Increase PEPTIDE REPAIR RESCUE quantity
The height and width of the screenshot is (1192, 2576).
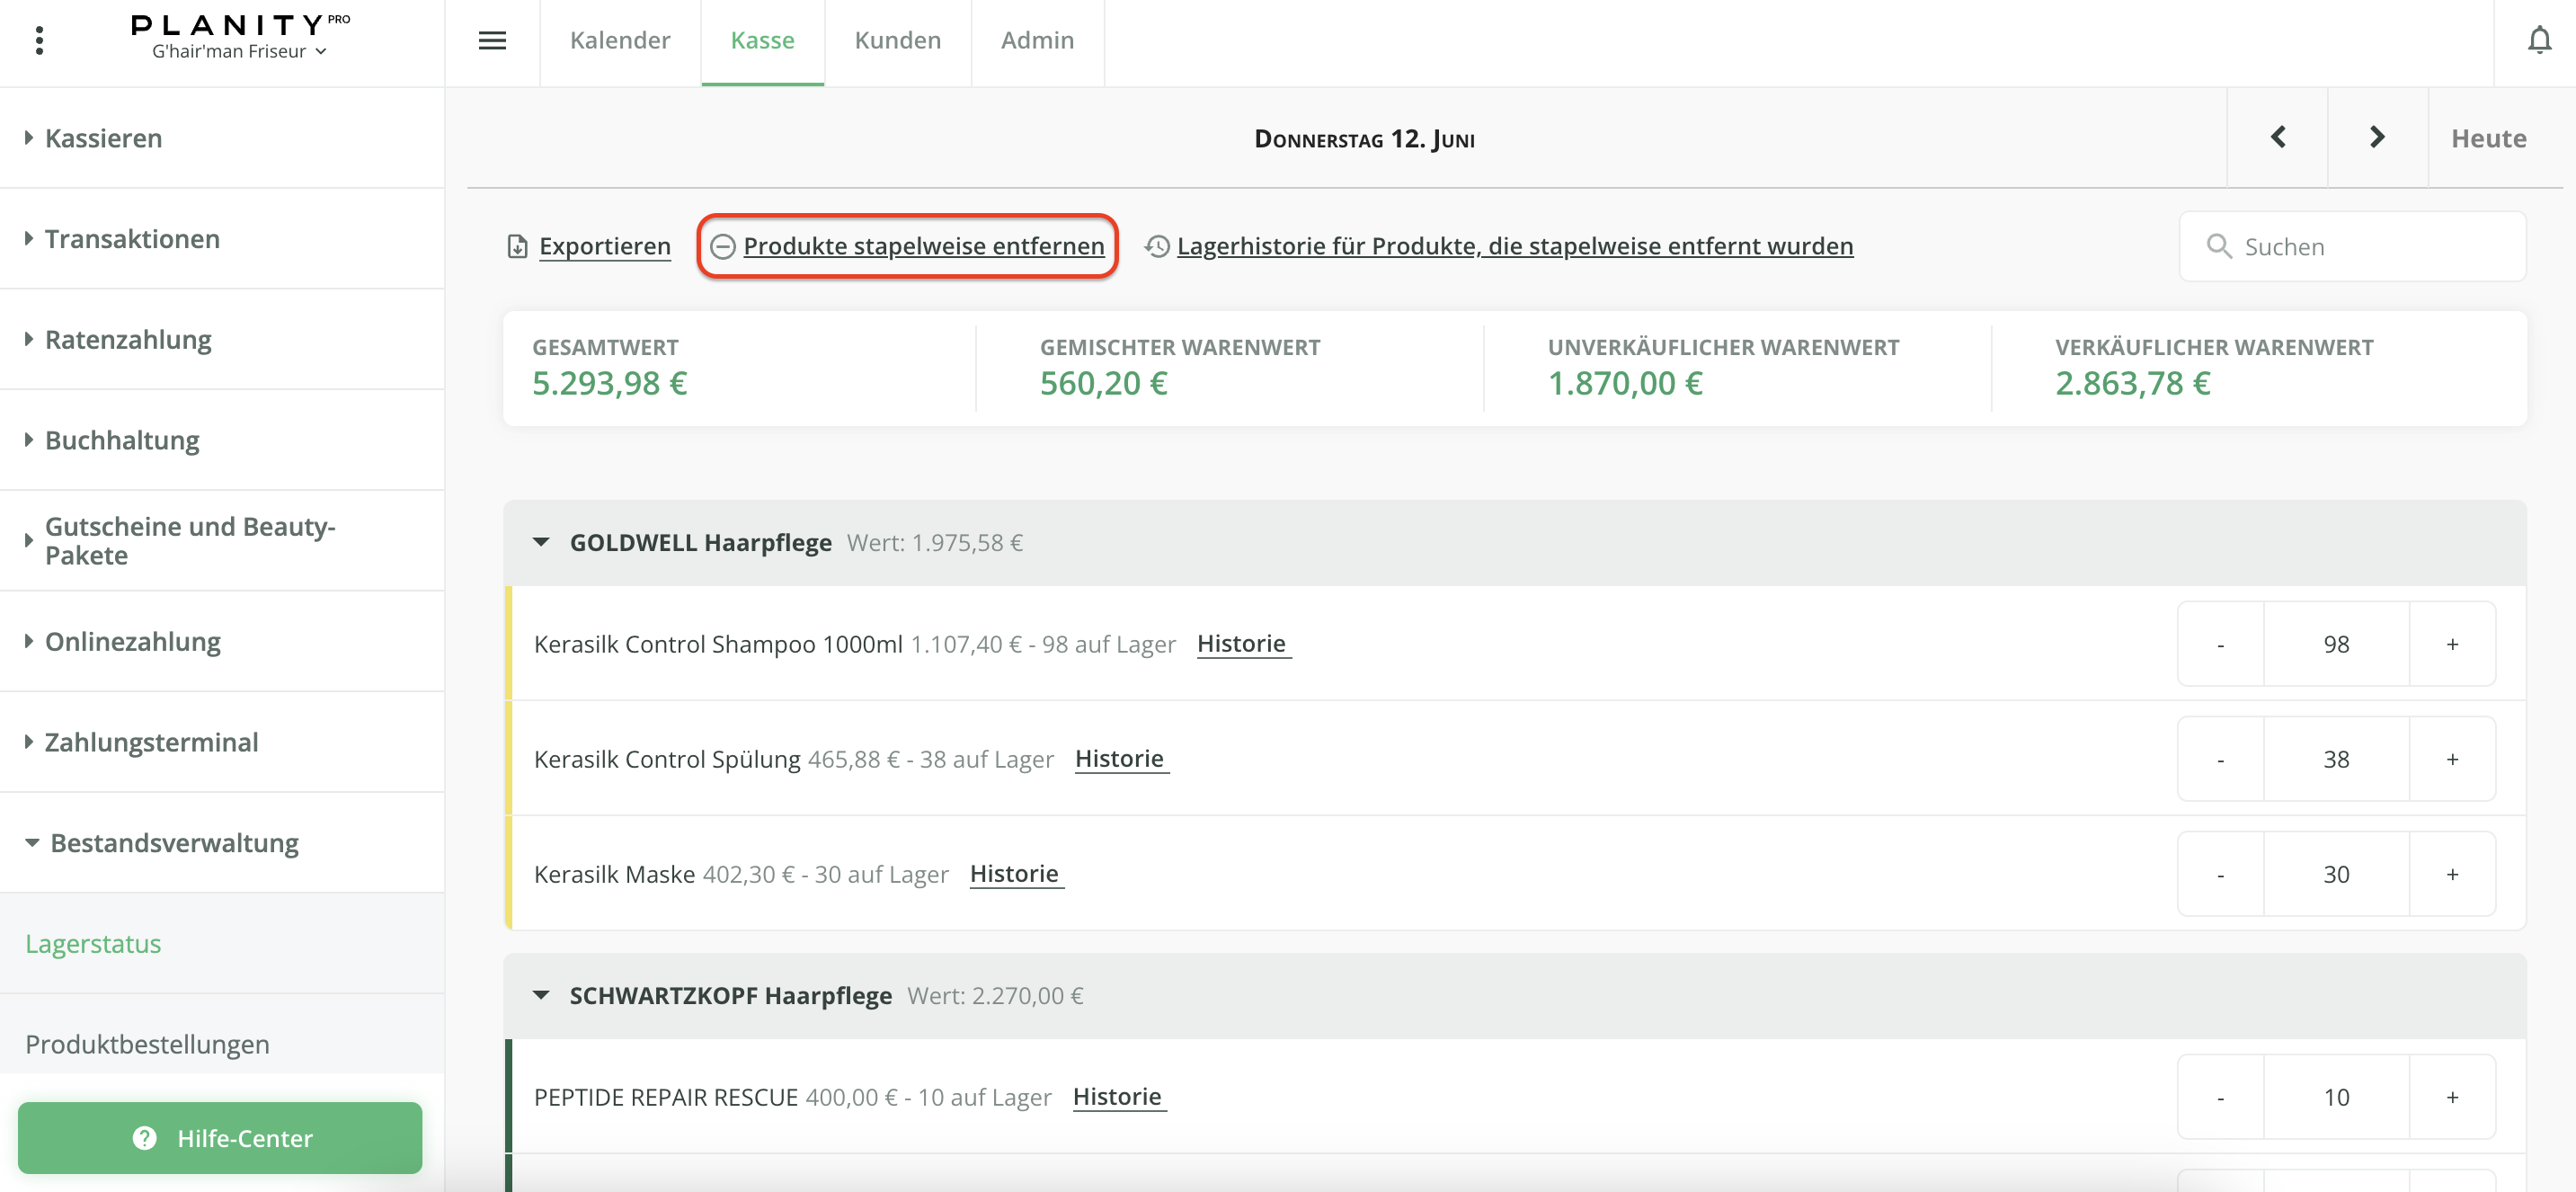2451,1097
